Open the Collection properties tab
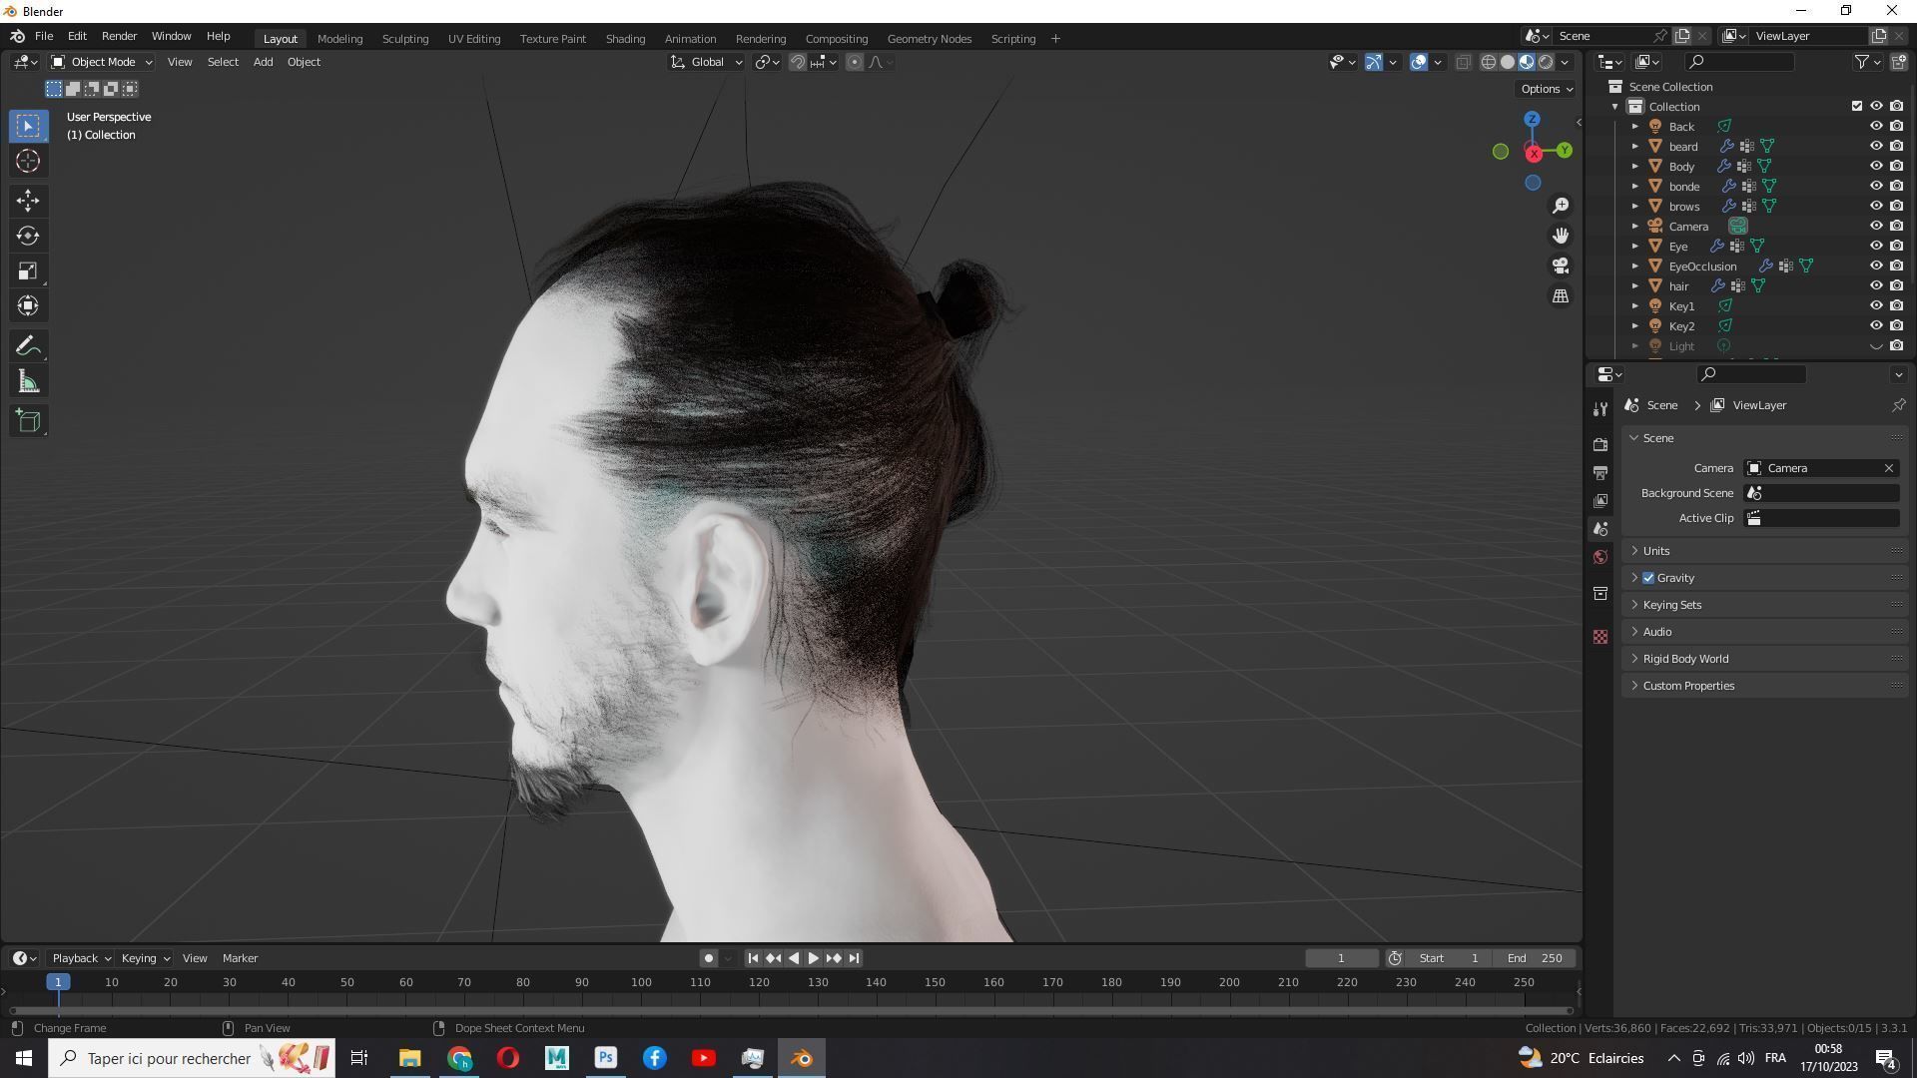This screenshot has height=1078, width=1917. pos(1600,593)
